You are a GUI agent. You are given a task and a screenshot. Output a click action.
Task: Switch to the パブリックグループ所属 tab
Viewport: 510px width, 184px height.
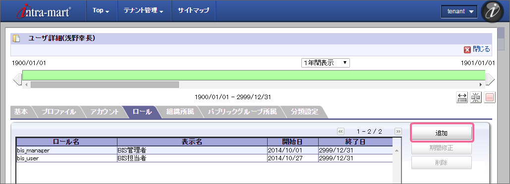coord(242,112)
